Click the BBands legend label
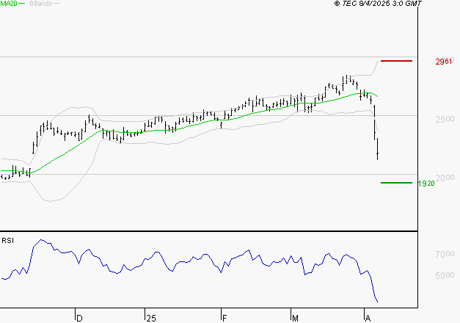 pyautogui.click(x=41, y=4)
